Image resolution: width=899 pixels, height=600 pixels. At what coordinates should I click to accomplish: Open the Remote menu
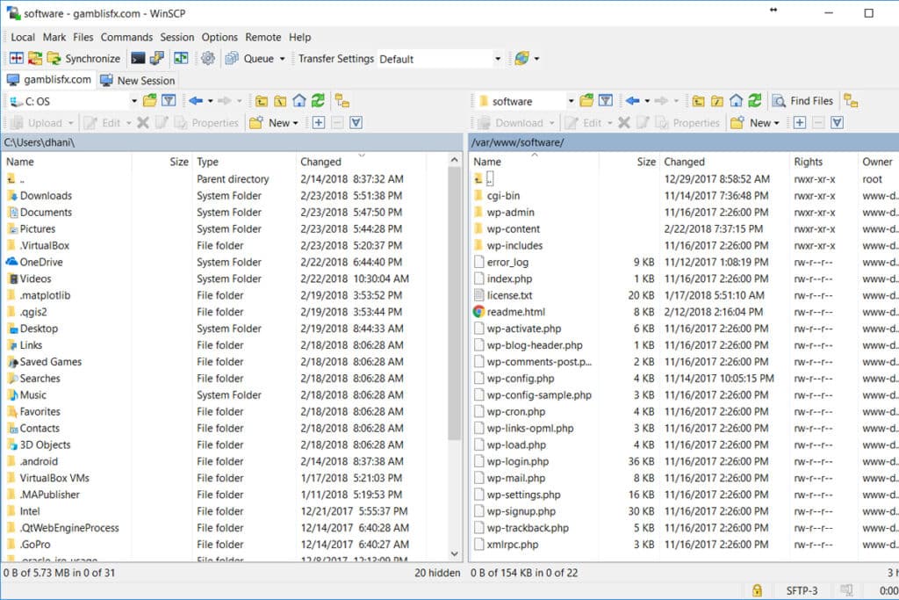(263, 37)
